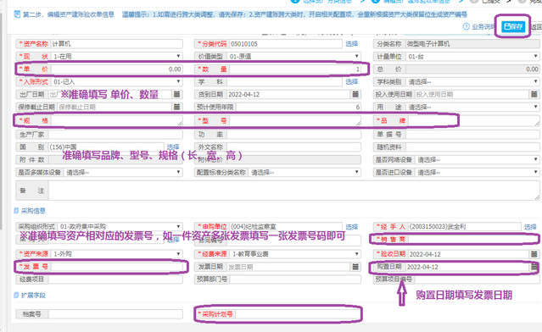Open the 是否多媒体设备 dropdown
The height and width of the screenshot is (332, 542).
pos(123,172)
